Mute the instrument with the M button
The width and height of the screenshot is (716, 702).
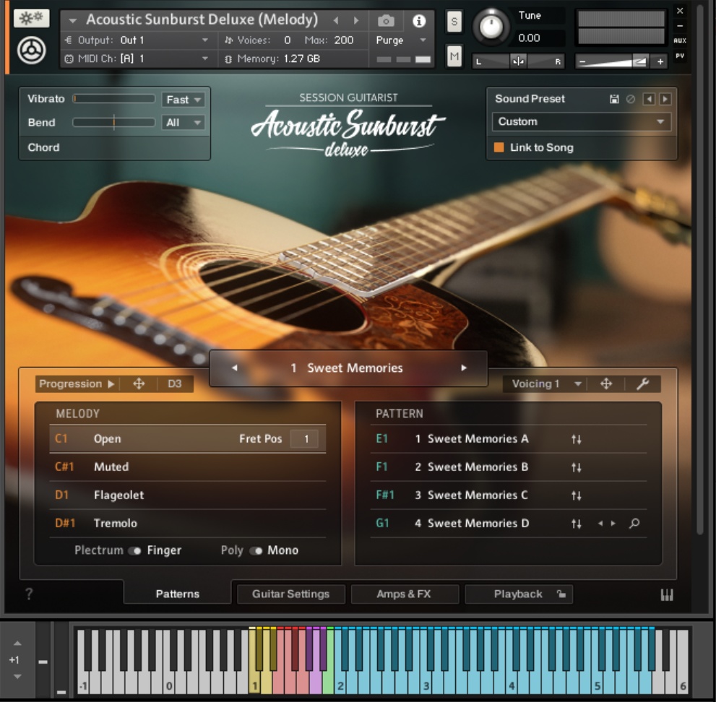click(454, 56)
